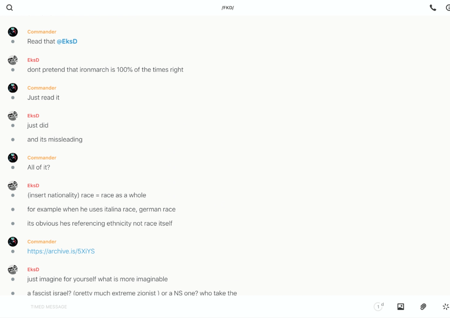
Task: Click EksD's avatar above "dont pretend" message
Action: 13,60
